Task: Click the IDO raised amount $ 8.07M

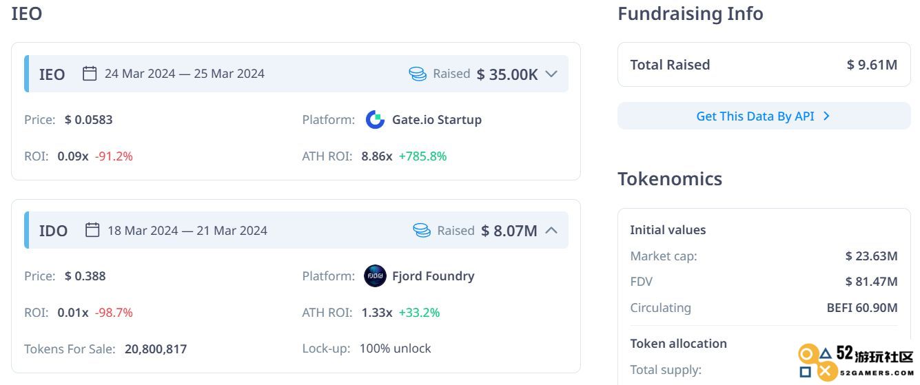Action: coord(509,231)
